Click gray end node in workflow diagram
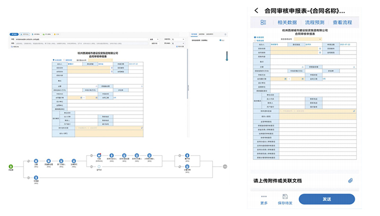 click(225, 166)
